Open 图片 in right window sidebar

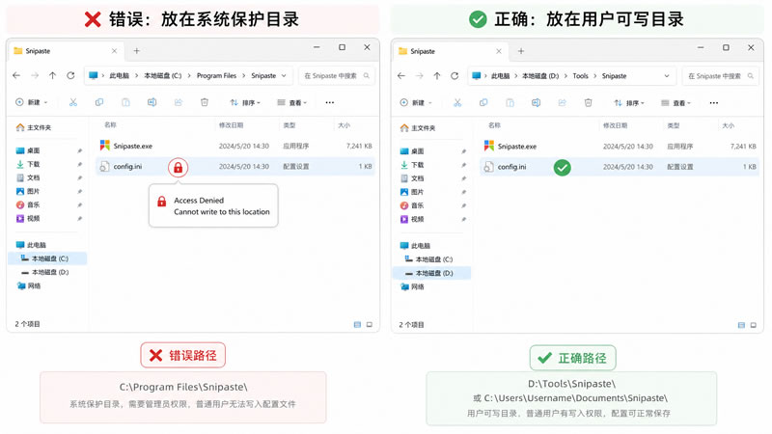point(412,192)
